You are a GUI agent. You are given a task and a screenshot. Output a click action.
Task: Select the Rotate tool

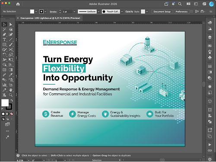point(4,55)
